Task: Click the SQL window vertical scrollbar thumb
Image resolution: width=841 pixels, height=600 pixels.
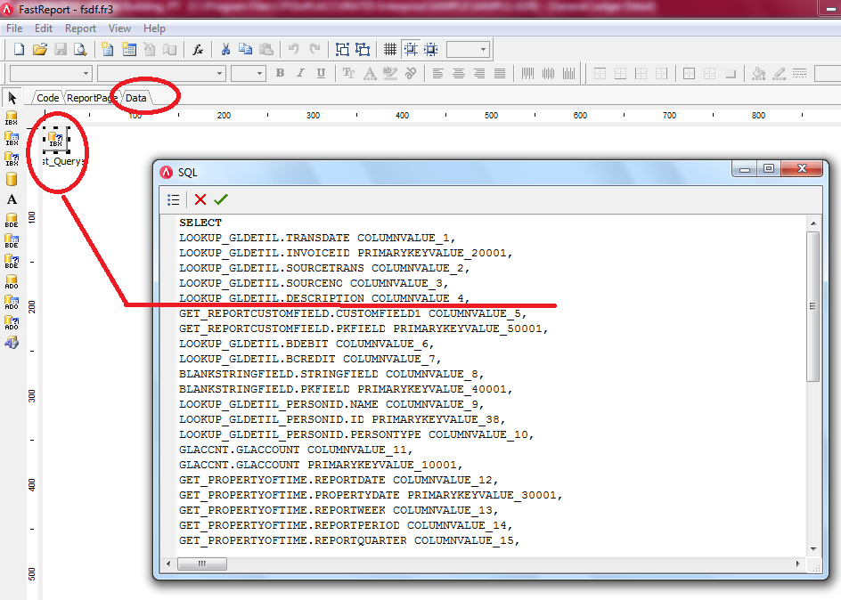Action: tap(812, 306)
